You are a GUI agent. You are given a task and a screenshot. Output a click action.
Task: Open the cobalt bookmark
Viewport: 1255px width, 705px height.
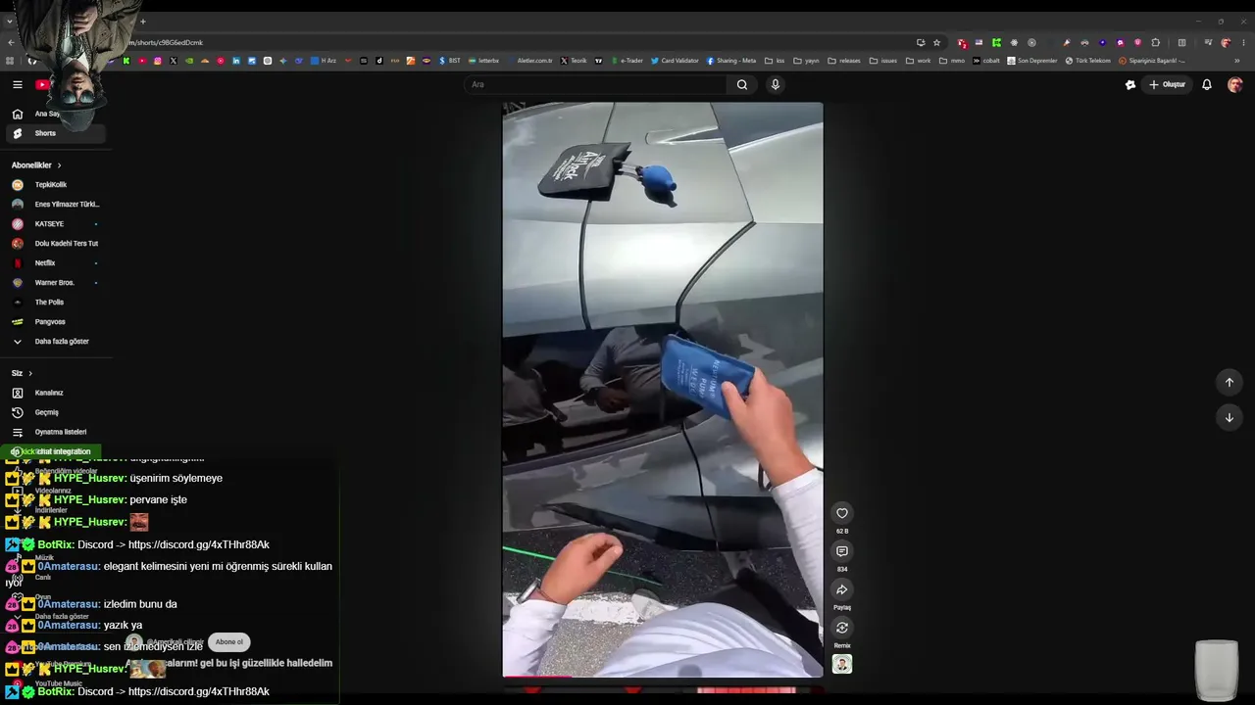[986, 61]
